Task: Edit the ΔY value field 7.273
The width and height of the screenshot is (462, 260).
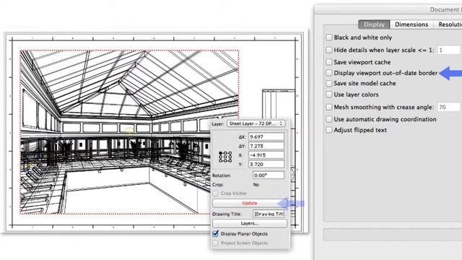Action: tap(266, 146)
